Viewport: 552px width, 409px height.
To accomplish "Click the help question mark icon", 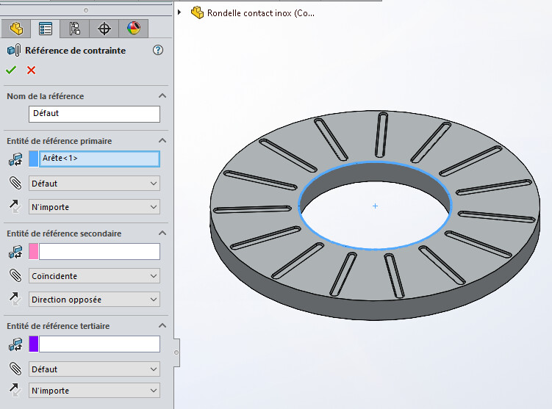I will [x=158, y=51].
